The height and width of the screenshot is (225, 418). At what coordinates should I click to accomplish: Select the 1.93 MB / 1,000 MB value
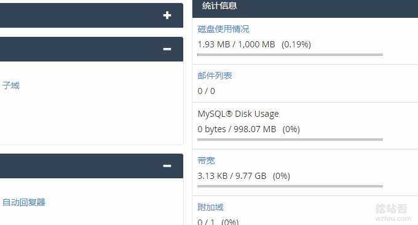tap(236, 44)
